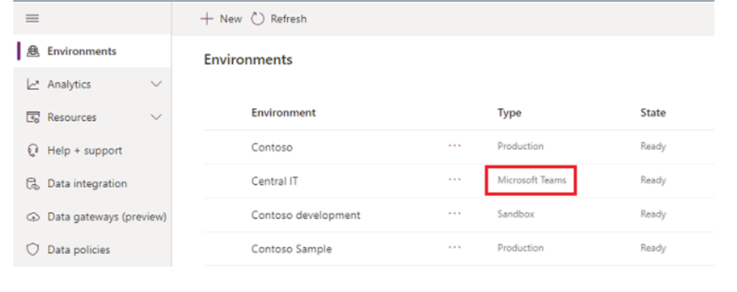Click the Data integration icon
Screen dimensions: 737x292
click(x=33, y=184)
